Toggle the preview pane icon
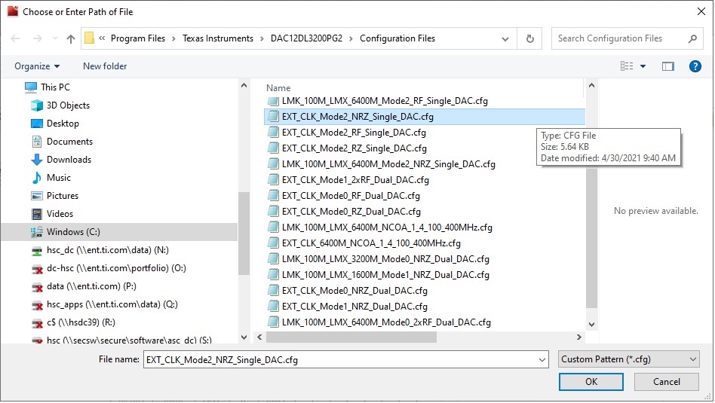Image resolution: width=715 pixels, height=403 pixels. [x=667, y=66]
